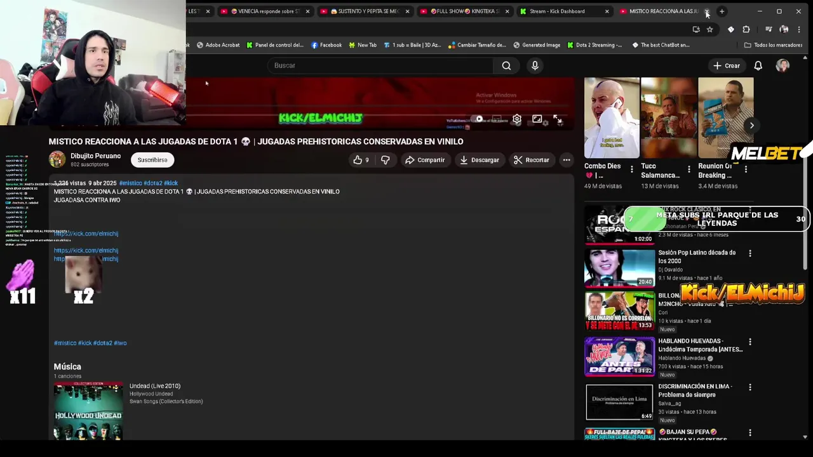Screen dimensions: 813x457
Task: Open Sesión Pop Latino video thumbnail
Action: pyautogui.click(x=619, y=267)
